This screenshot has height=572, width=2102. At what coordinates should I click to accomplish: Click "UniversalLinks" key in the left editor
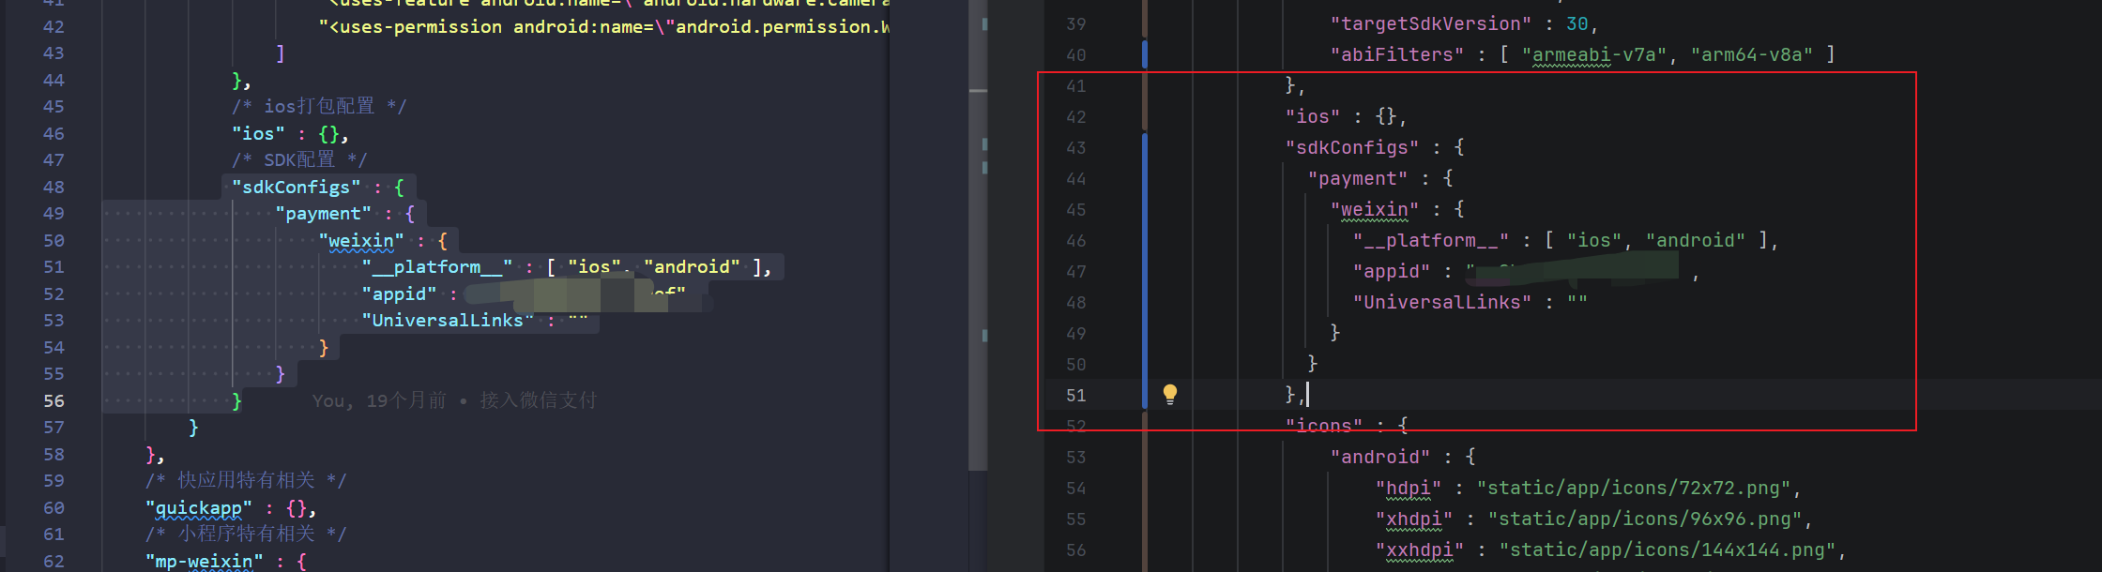pyautogui.click(x=448, y=321)
